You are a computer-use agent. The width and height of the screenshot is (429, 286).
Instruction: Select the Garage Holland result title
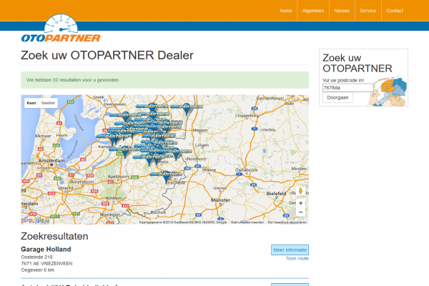pos(46,250)
